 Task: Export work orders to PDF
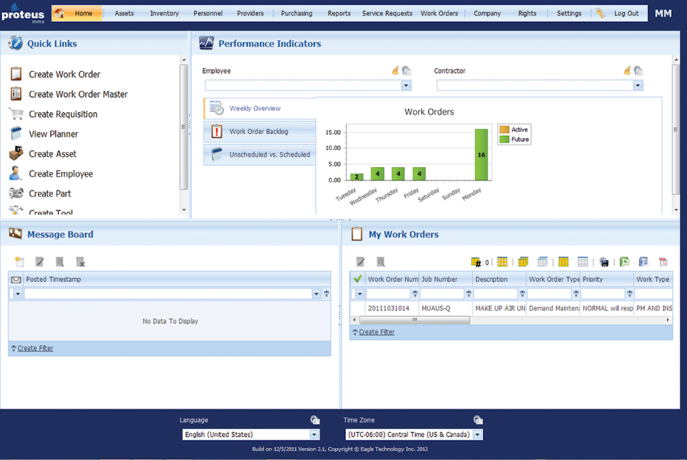(x=663, y=262)
